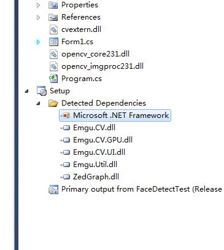The height and width of the screenshot is (250, 224).
Task: Select the opencv_imgproc231.dll file
Action: point(102,66)
